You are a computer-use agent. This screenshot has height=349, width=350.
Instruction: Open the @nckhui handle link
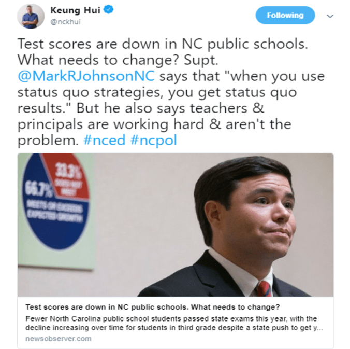click(65, 22)
